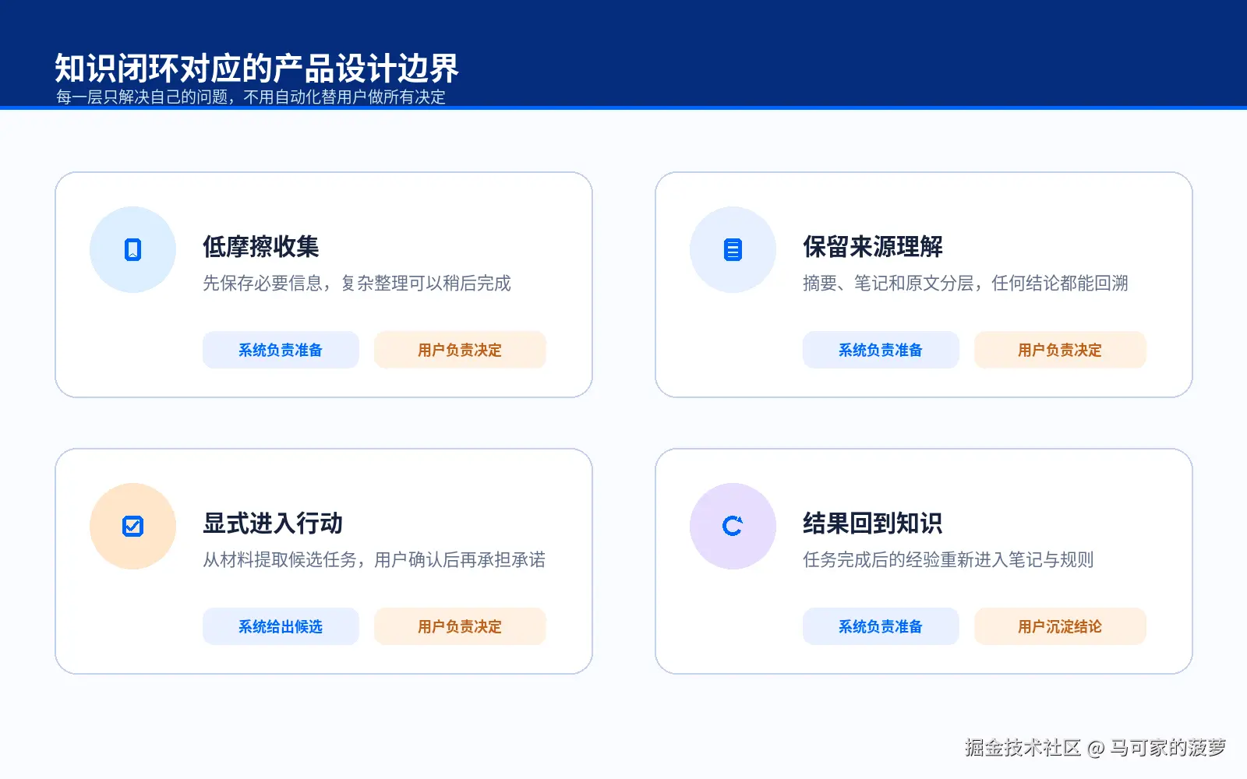Viewport: 1247px width, 779px height.
Task: Click the refresh icon beside 结果回到知识
Action: 733,526
